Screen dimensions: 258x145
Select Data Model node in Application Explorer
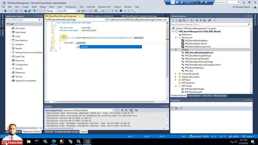21,32
